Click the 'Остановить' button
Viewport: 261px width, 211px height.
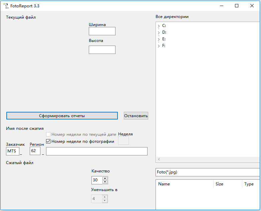coord(136,116)
